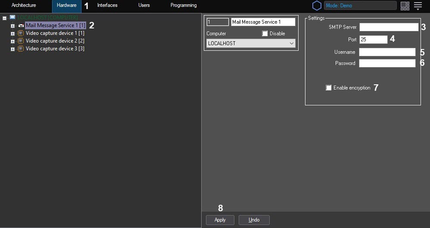Collapse the LOCALHOST tree node
Screen dimensions: 430x228
coord(4,18)
